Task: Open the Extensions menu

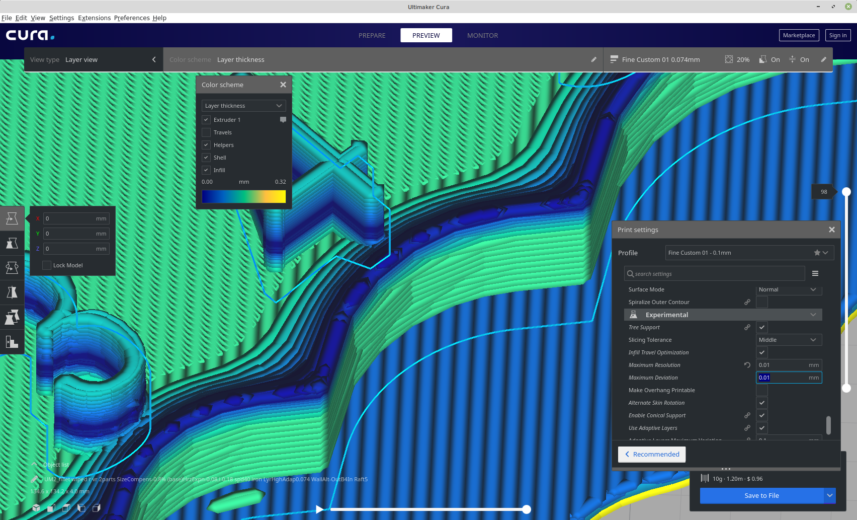Action: (x=94, y=18)
